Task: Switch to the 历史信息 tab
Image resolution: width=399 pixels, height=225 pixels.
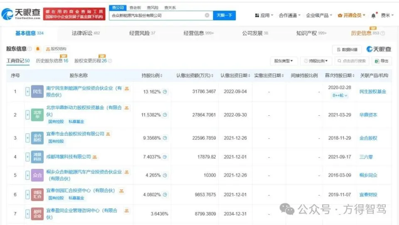Action: [365, 33]
